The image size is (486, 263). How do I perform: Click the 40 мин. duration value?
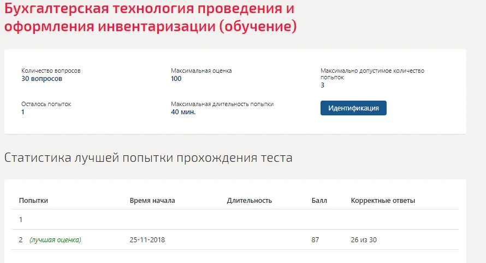(x=183, y=112)
